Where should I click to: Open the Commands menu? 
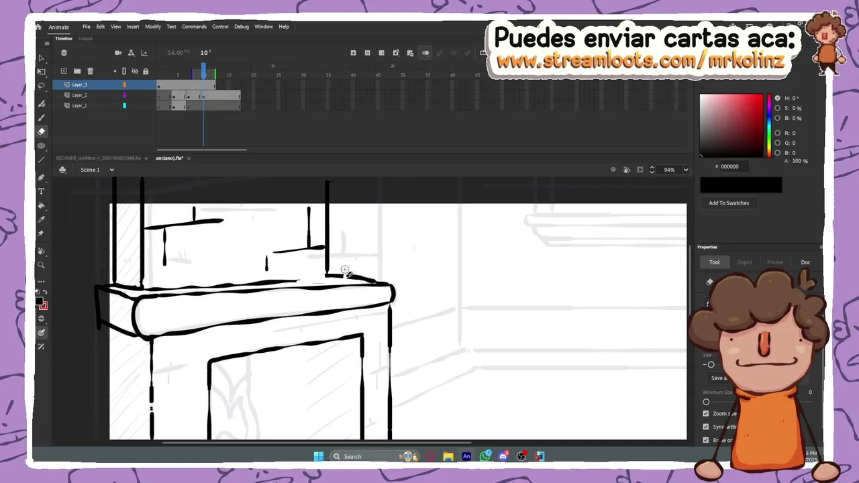click(x=194, y=27)
